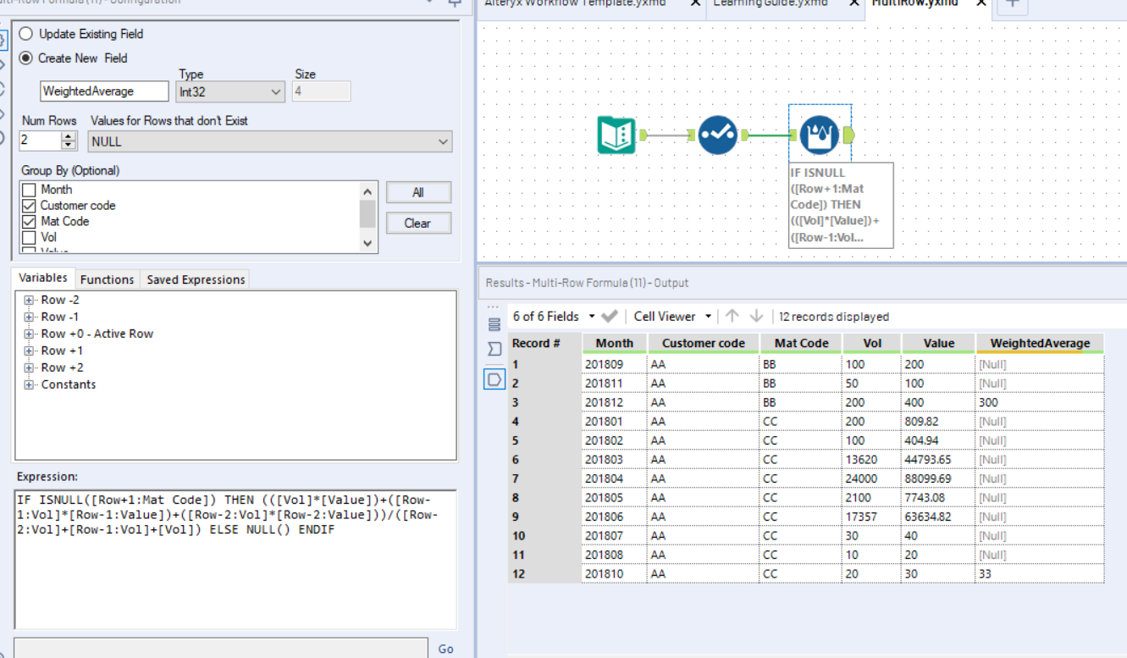1127x658 pixels.
Task: Expand the Row +1 variables node
Action: click(27, 350)
